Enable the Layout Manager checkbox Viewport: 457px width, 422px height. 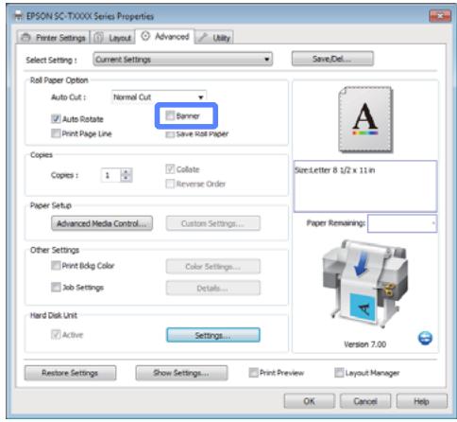[x=339, y=373]
